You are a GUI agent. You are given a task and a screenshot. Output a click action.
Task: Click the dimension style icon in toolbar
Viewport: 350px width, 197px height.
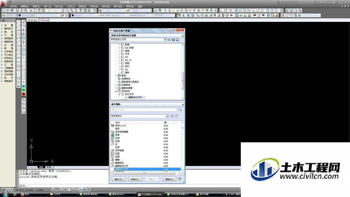coord(128,10)
